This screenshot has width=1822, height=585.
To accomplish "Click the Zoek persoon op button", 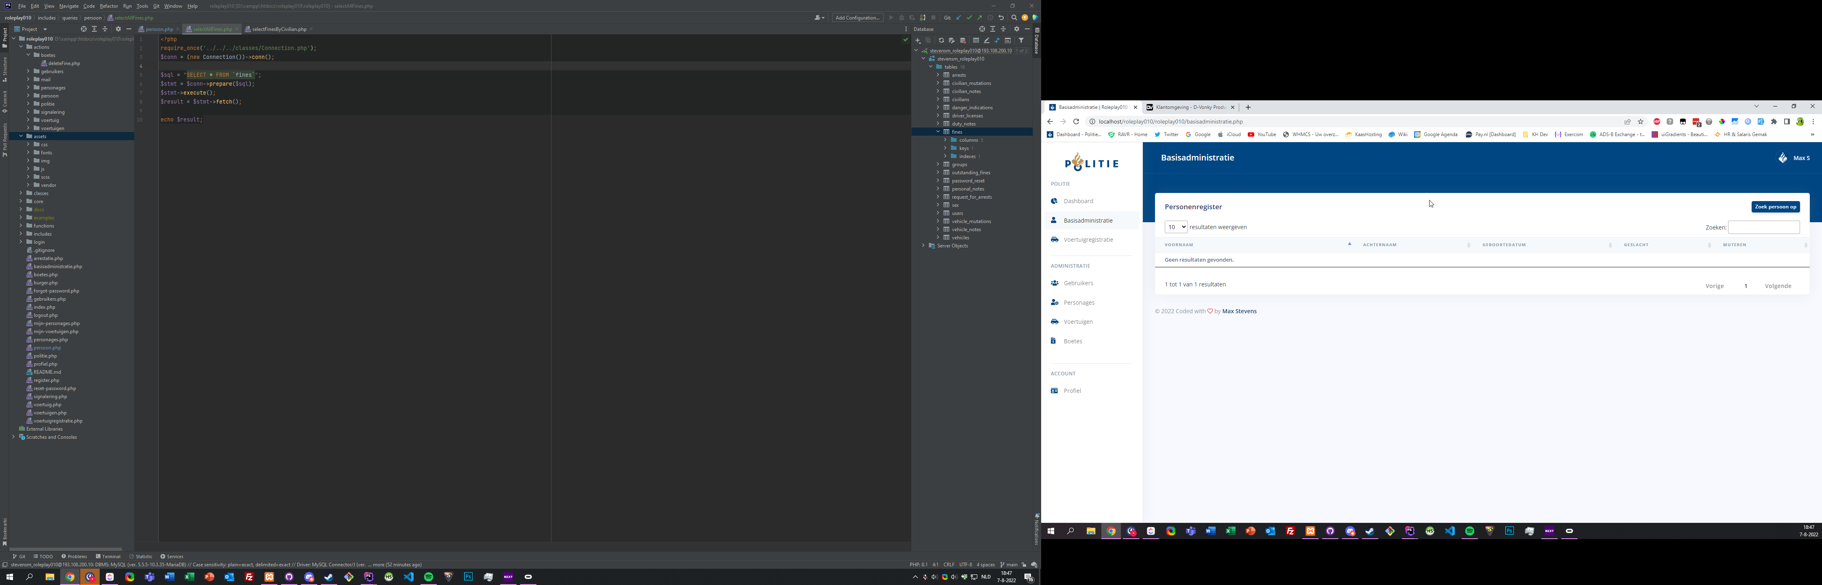I will (x=1775, y=207).
